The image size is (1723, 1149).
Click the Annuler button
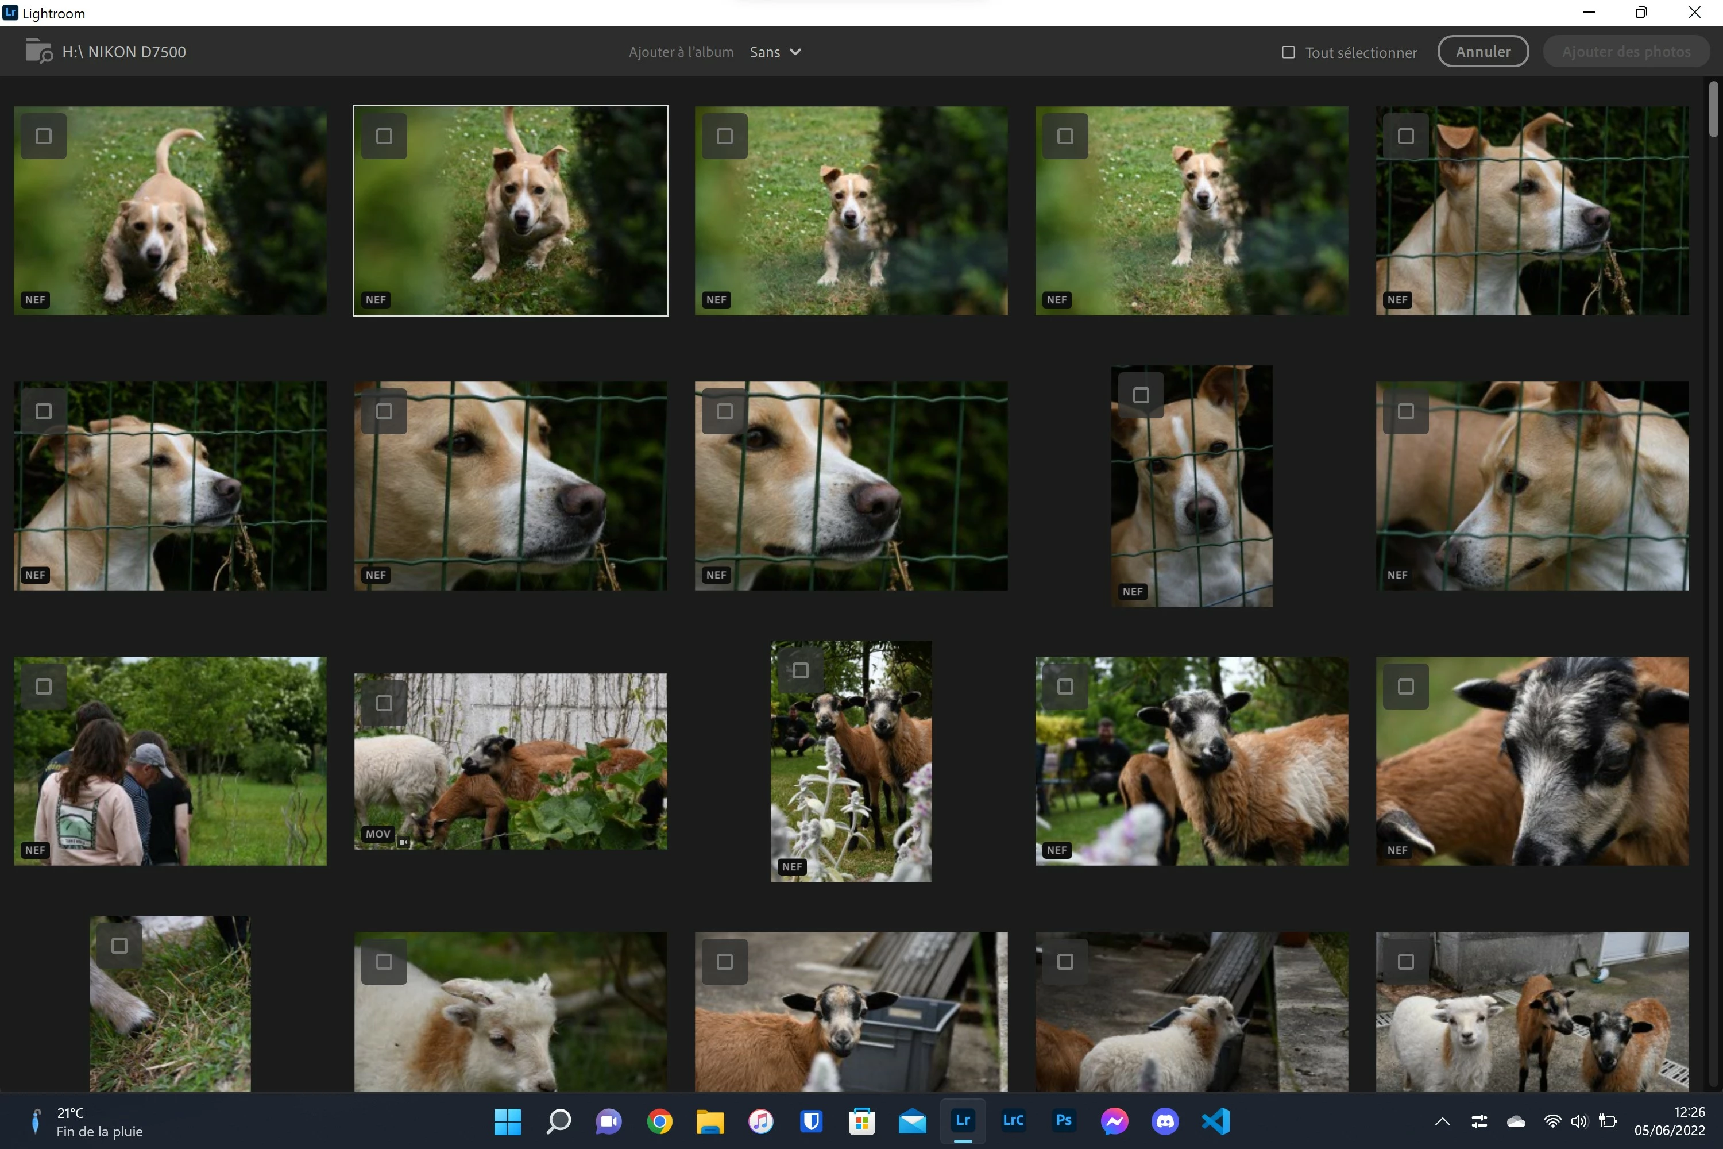click(x=1483, y=52)
